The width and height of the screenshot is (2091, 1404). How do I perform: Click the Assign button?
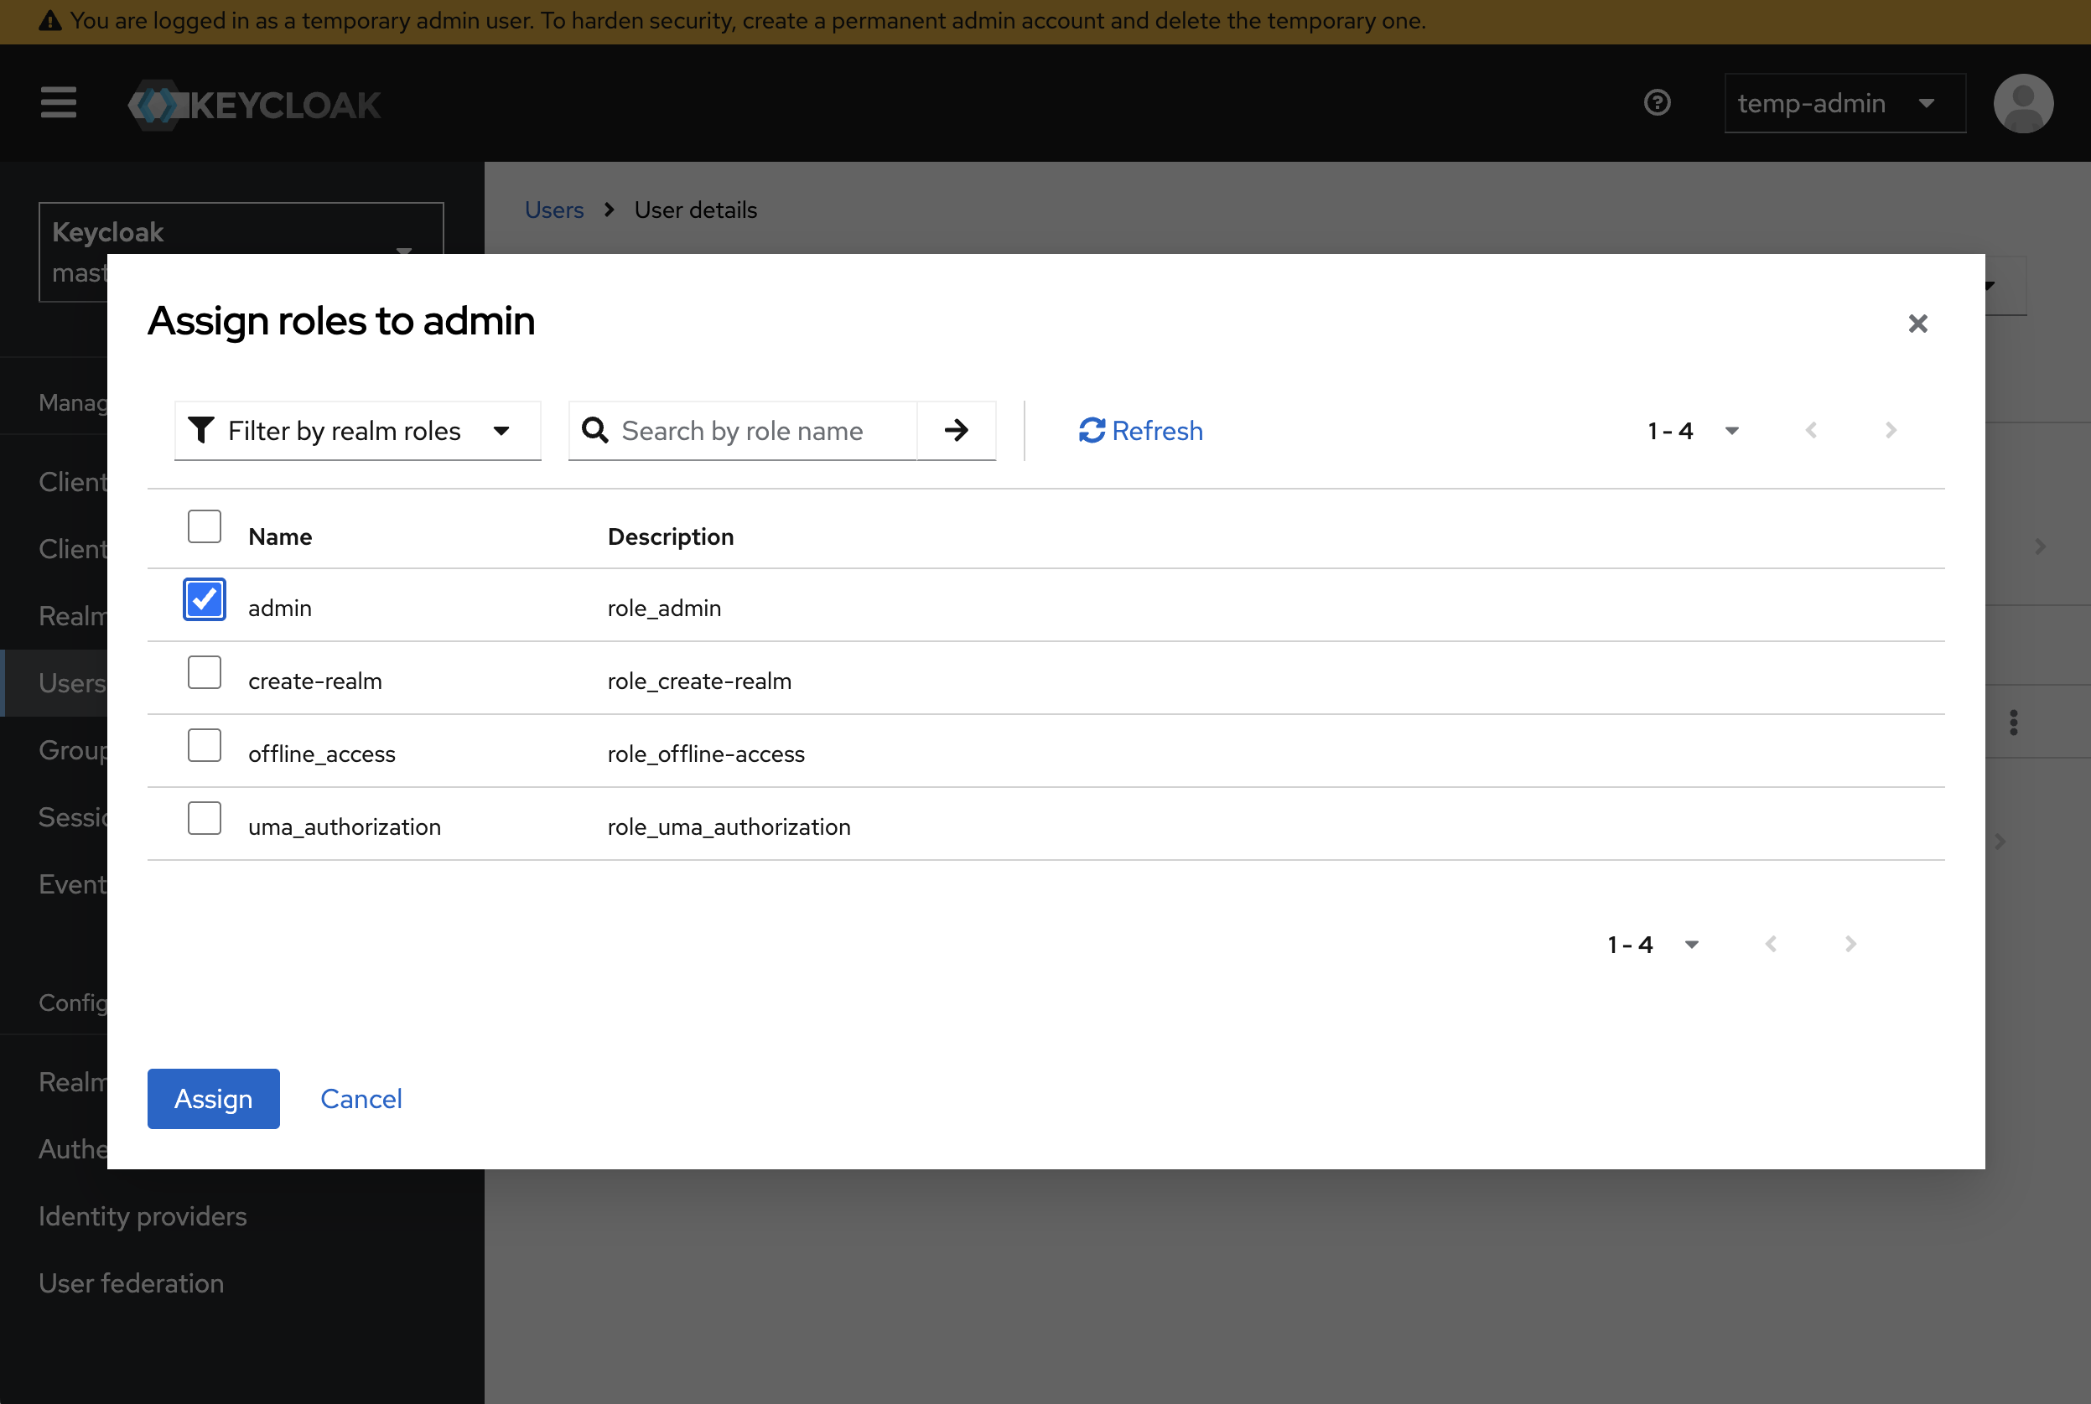[213, 1099]
